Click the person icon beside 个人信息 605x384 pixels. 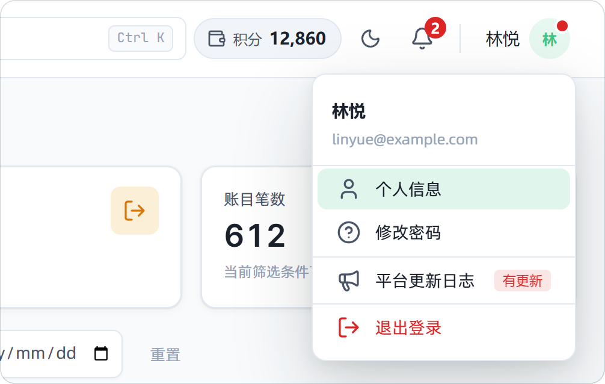pos(349,190)
